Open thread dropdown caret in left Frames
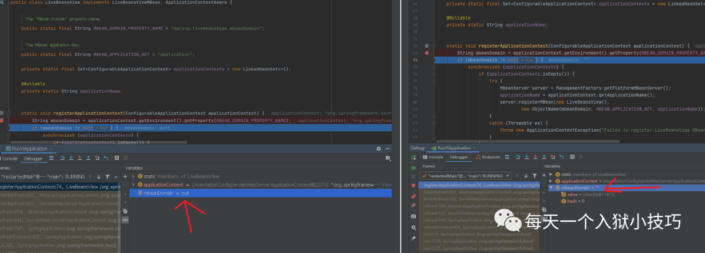 click(116, 177)
